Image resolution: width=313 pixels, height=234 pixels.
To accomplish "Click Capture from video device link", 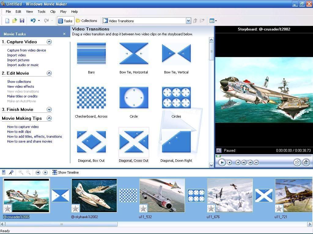I will point(27,50).
